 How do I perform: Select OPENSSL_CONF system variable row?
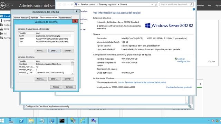tap(45, 72)
